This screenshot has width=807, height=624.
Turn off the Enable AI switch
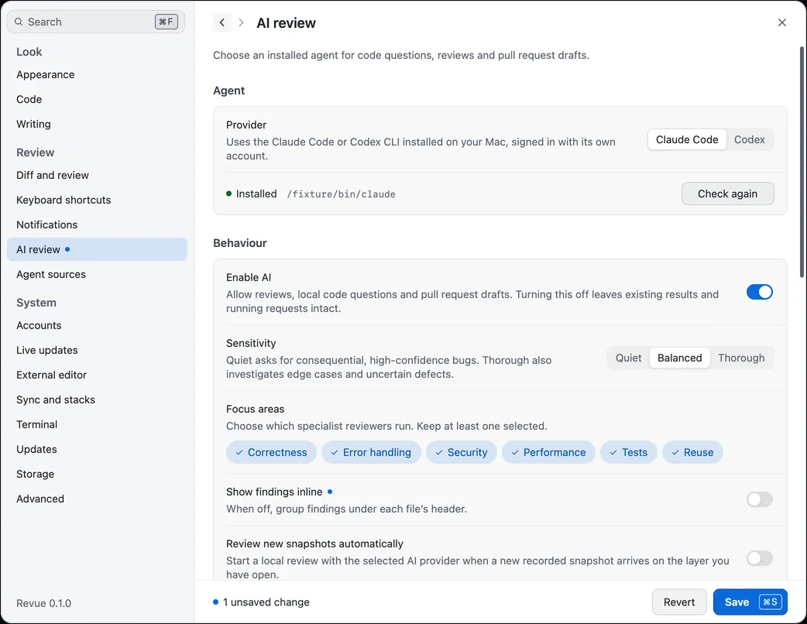(759, 292)
